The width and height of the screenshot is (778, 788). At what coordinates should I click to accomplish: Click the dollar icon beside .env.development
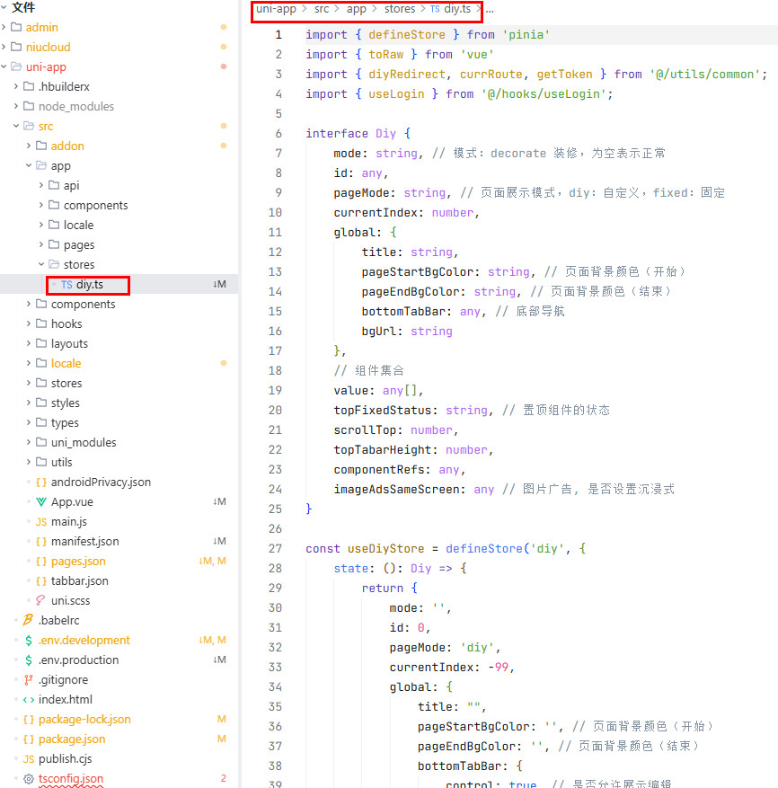coord(29,641)
